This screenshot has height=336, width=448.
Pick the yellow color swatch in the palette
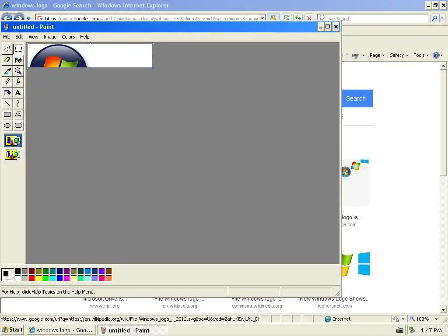coord(39,278)
